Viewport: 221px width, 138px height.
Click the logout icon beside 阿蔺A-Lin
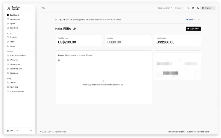tap(31, 131)
